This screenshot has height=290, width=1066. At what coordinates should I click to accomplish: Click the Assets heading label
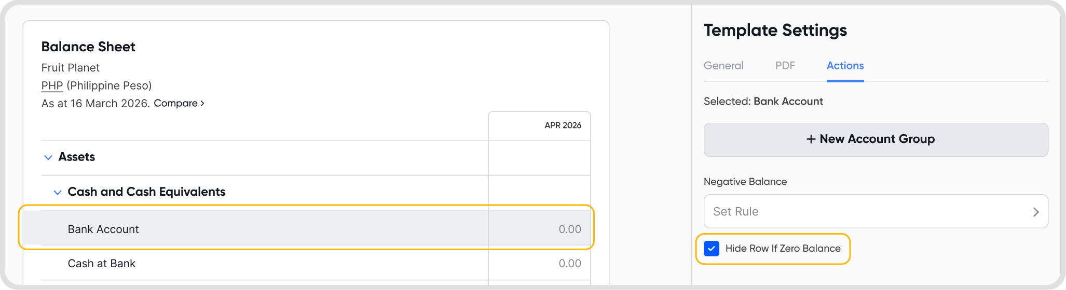tap(77, 157)
